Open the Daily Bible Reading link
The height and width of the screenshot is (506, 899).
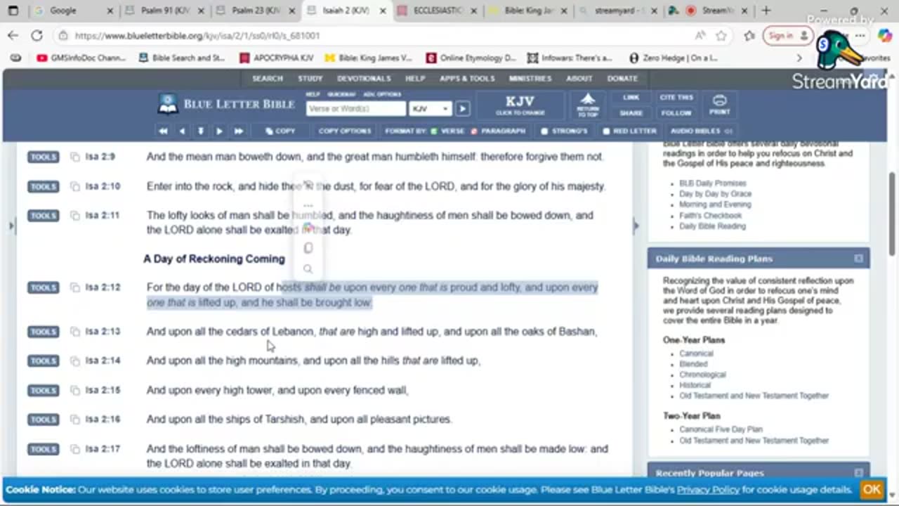(x=712, y=226)
